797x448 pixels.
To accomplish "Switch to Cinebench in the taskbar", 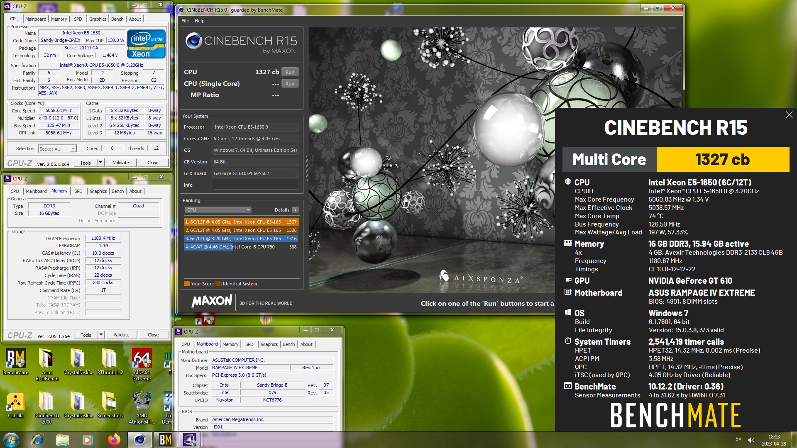I will (139, 440).
